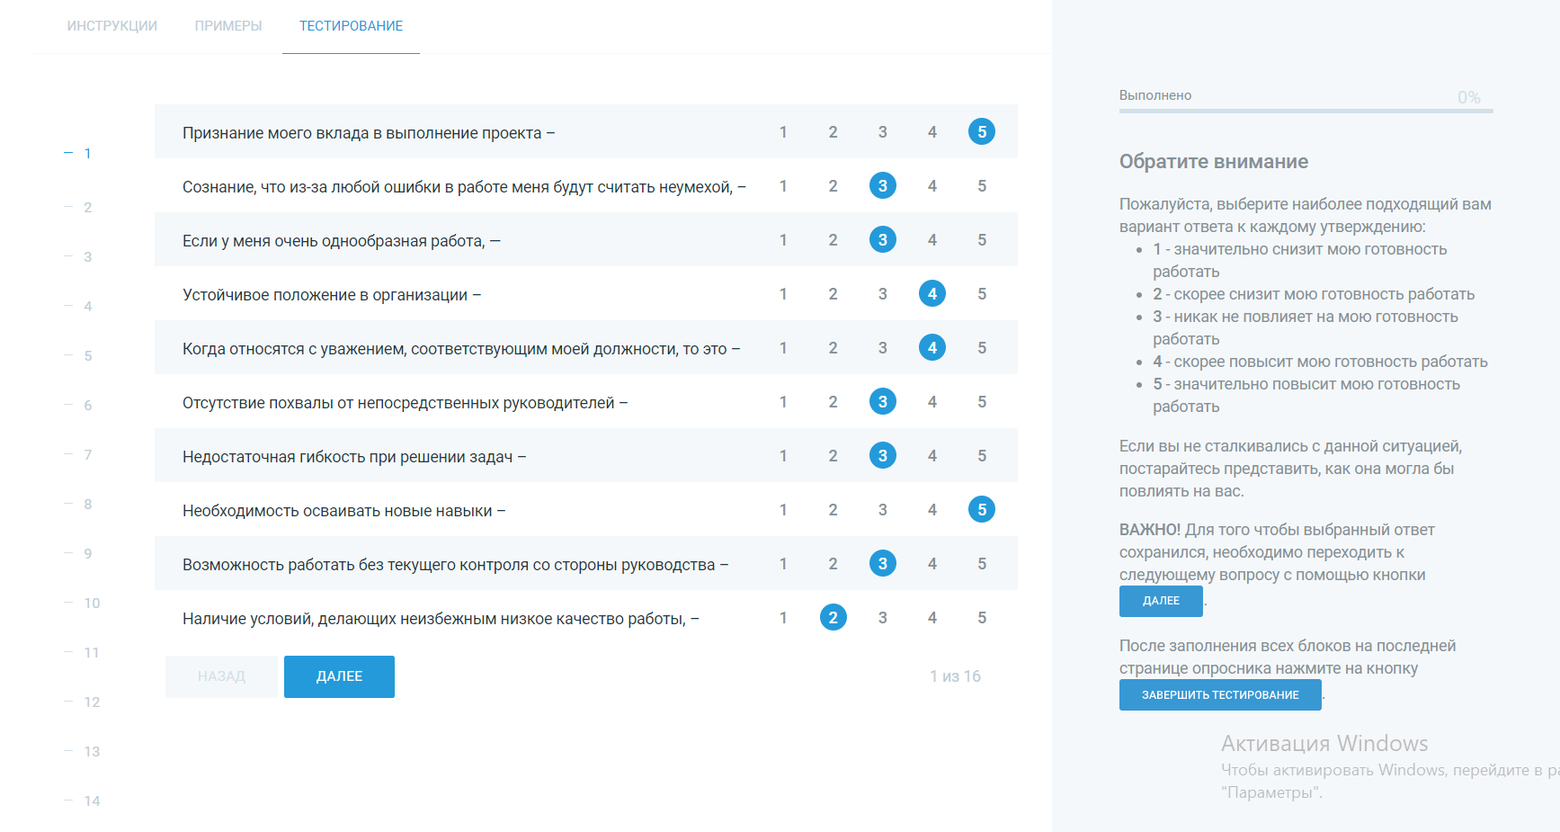
Task: Choose rating 5 for 'Когда относятся с уважением'
Action: (x=982, y=348)
